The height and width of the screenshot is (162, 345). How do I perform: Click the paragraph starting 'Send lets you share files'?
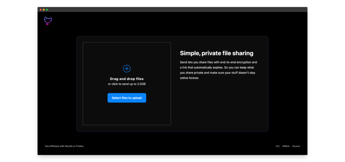click(x=218, y=70)
